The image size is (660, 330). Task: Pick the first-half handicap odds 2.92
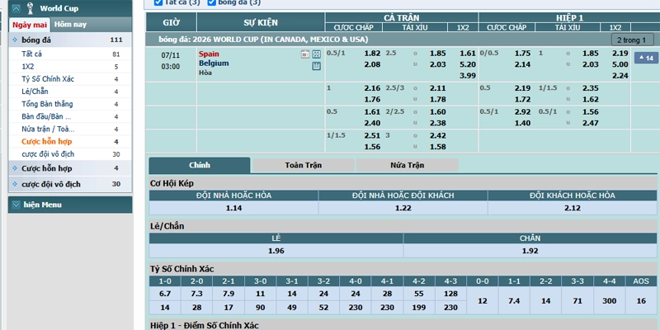[523, 112]
